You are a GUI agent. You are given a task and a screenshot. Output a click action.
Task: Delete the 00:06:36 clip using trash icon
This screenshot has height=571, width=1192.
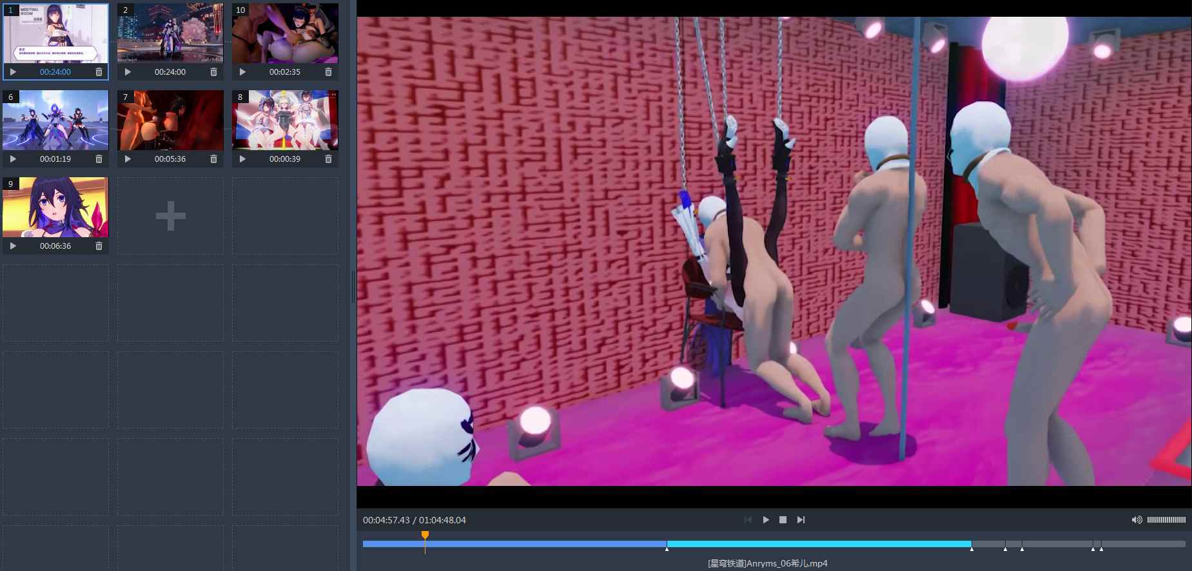click(99, 246)
